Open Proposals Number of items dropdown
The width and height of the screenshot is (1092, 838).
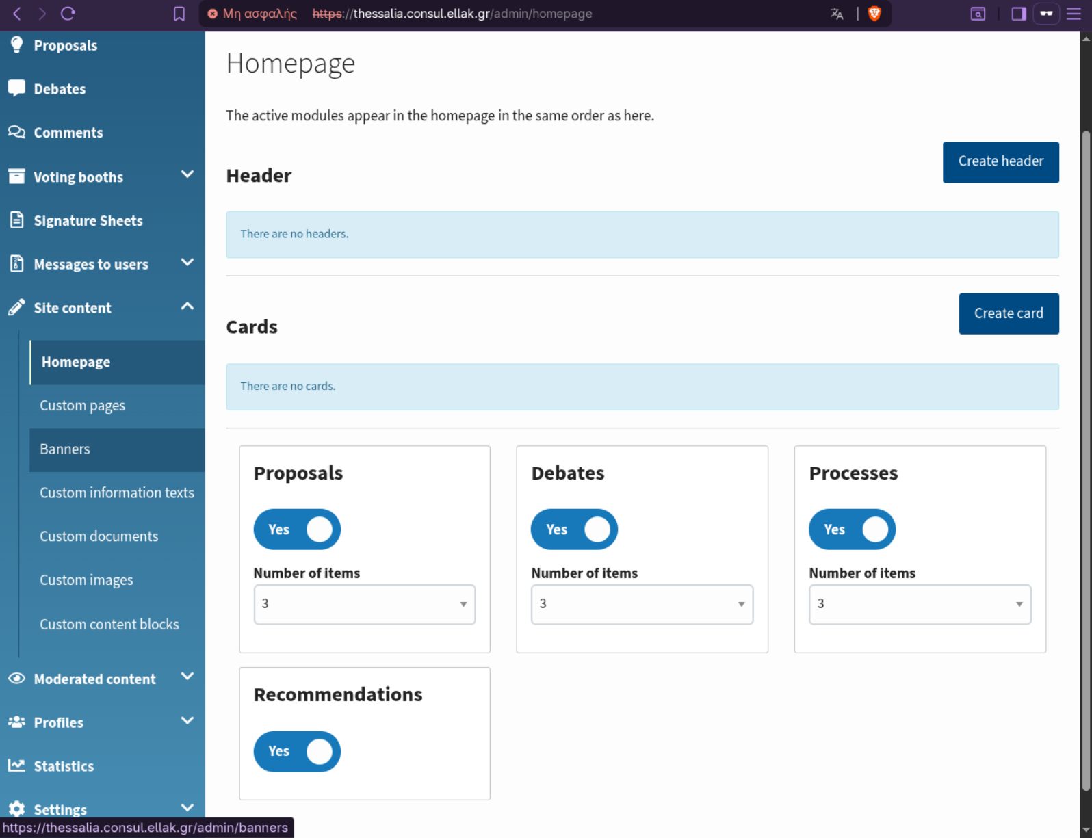pos(365,604)
